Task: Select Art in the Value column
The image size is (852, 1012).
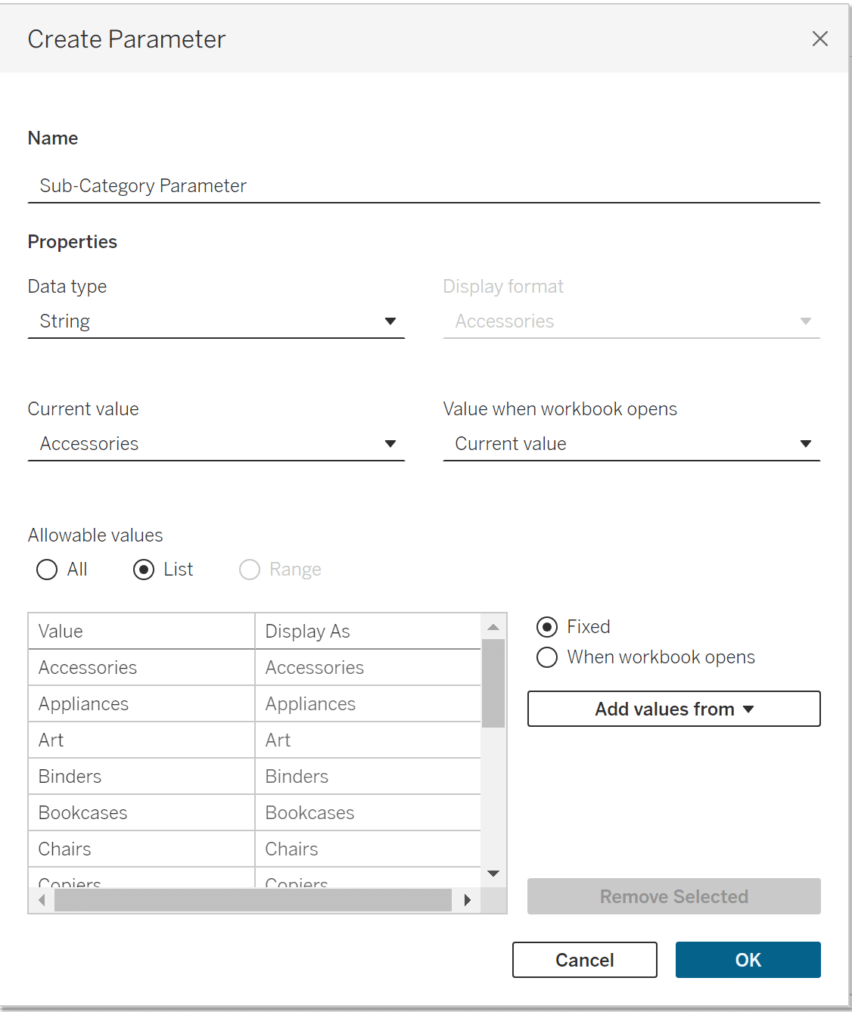Action: tap(141, 740)
